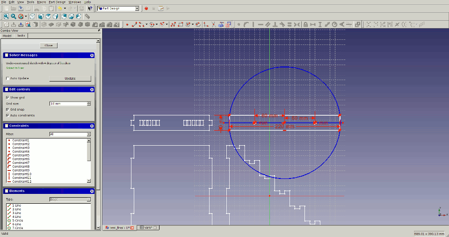
Task: Select the Create point tool
Action: 127,25
